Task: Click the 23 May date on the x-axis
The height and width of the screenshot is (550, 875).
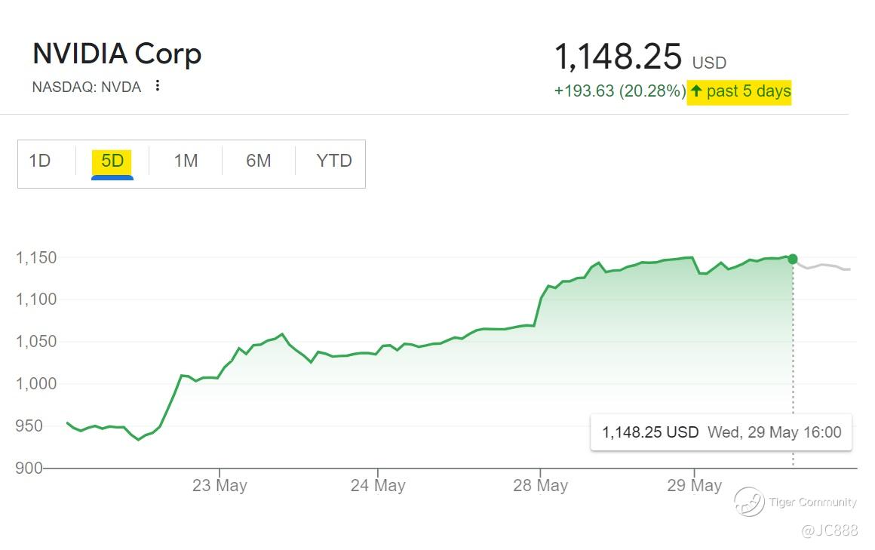Action: pyautogui.click(x=220, y=485)
